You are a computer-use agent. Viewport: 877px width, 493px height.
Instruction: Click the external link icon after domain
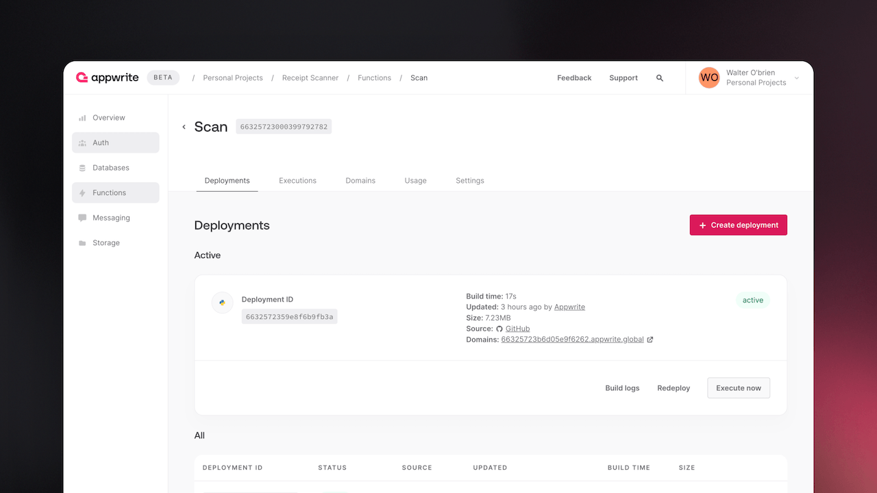650,340
